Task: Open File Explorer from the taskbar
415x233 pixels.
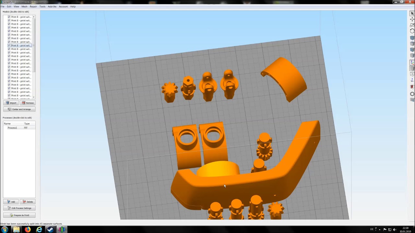Action: coord(16,229)
